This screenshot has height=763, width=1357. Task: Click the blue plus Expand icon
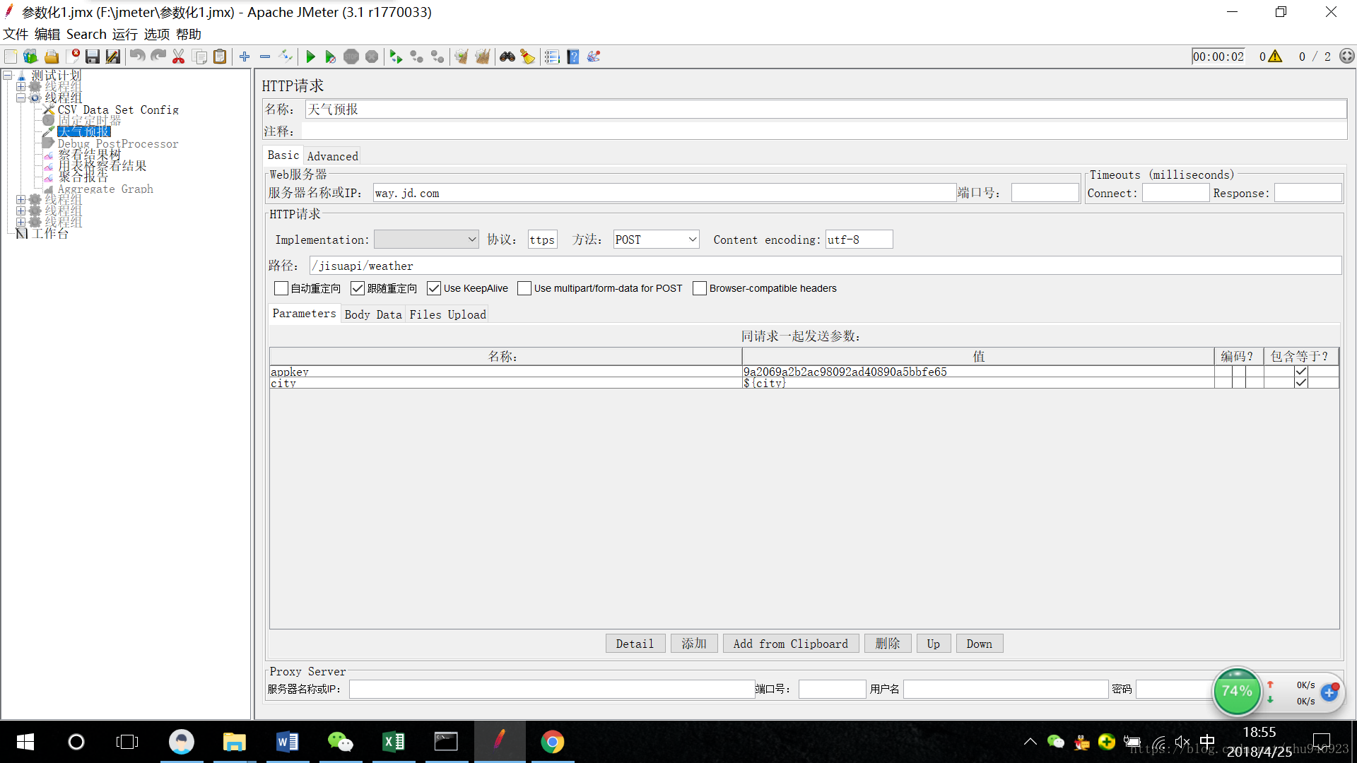point(245,57)
